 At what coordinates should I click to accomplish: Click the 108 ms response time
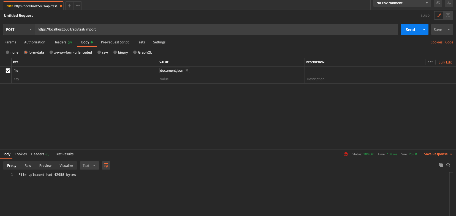pyautogui.click(x=392, y=154)
